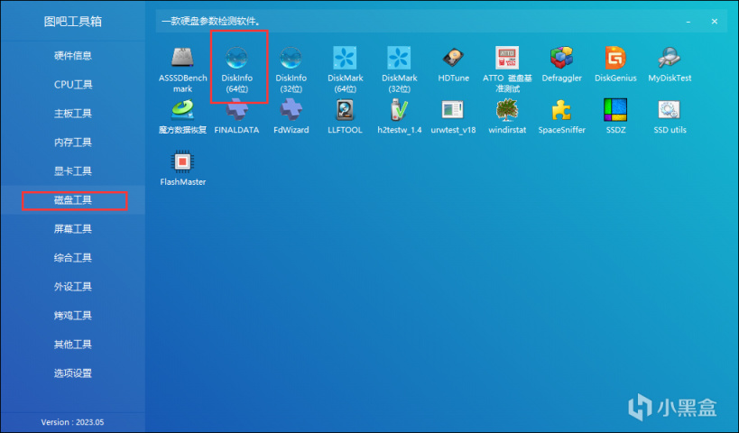
Task: Open FlashMaster tool
Action: (182, 168)
